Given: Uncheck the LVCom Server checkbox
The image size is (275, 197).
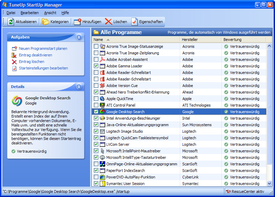Looking at the screenshot, I should [x=96, y=144].
